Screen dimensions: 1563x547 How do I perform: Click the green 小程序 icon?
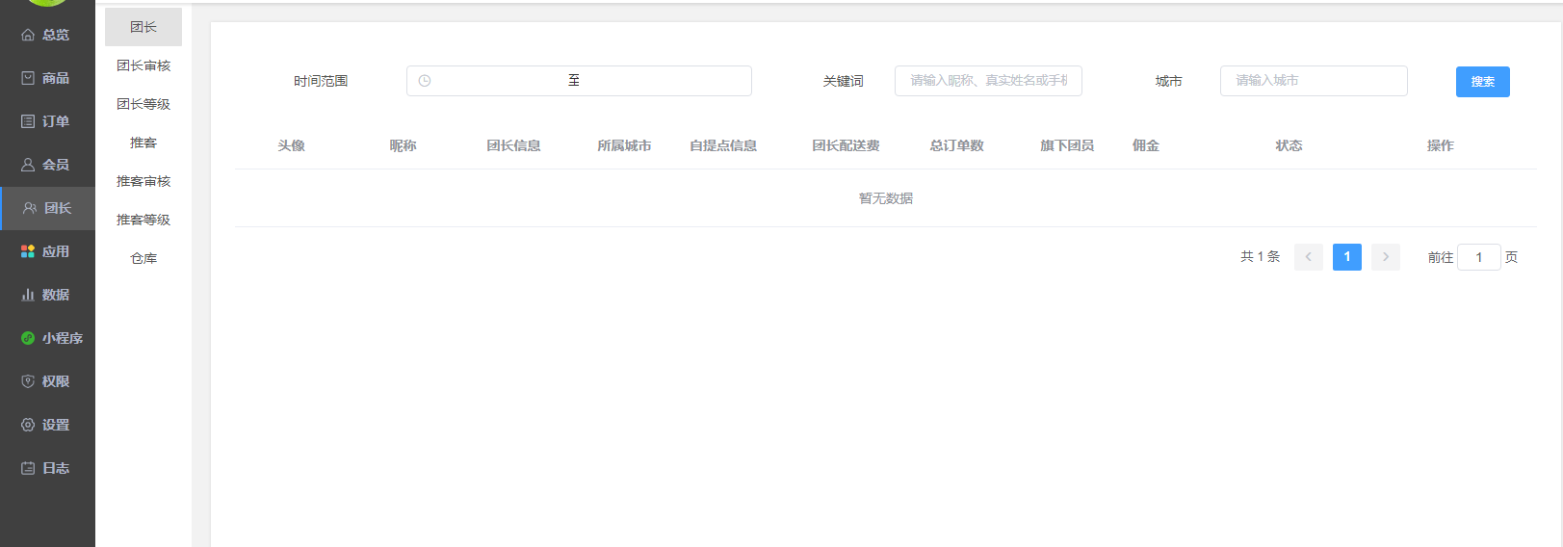pyautogui.click(x=28, y=338)
